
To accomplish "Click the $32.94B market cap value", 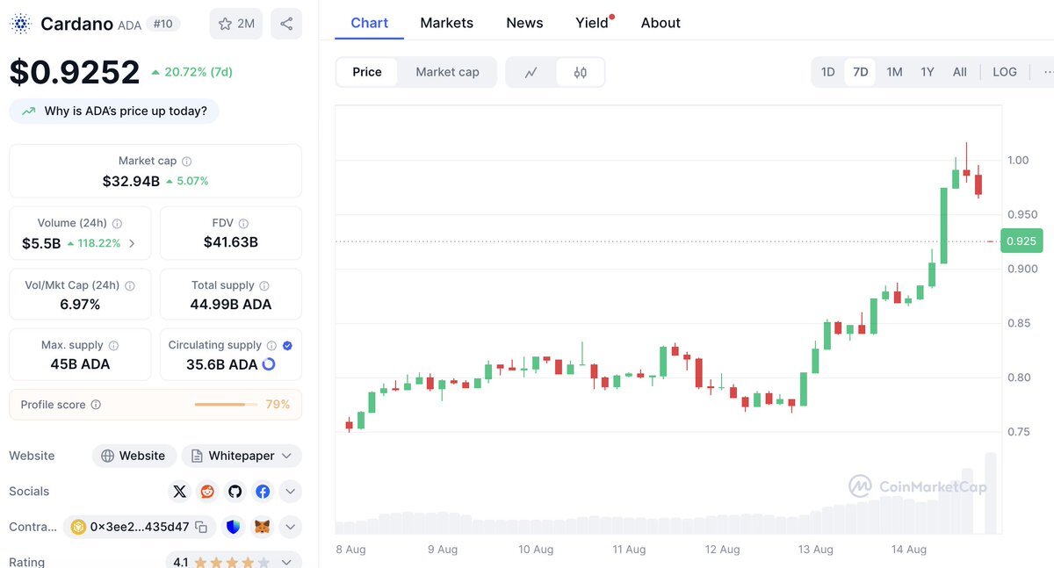I will [x=131, y=181].
